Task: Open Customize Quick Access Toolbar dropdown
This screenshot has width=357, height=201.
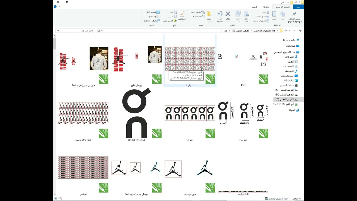Action: pos(288,2)
